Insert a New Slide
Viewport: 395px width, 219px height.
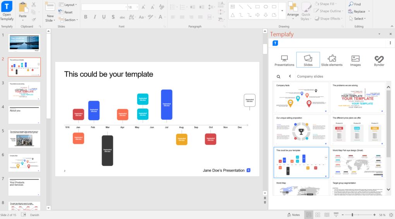pyautogui.click(x=50, y=12)
